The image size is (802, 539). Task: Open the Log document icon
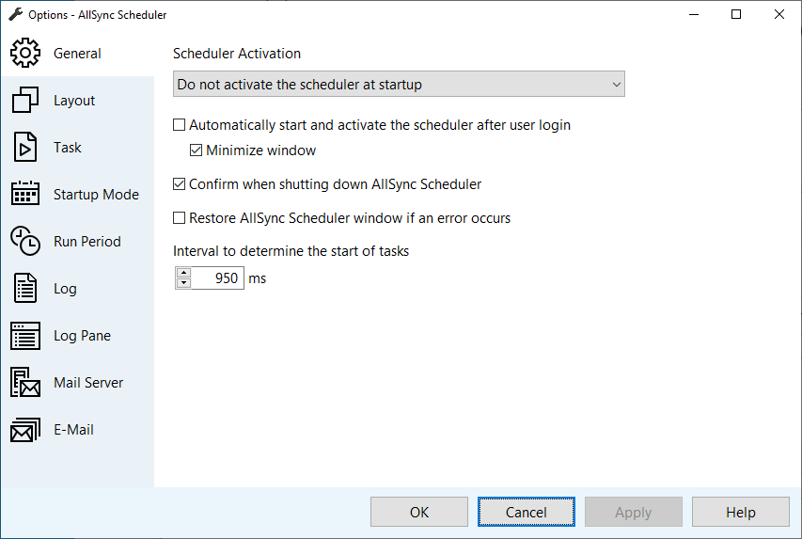pyautogui.click(x=25, y=289)
